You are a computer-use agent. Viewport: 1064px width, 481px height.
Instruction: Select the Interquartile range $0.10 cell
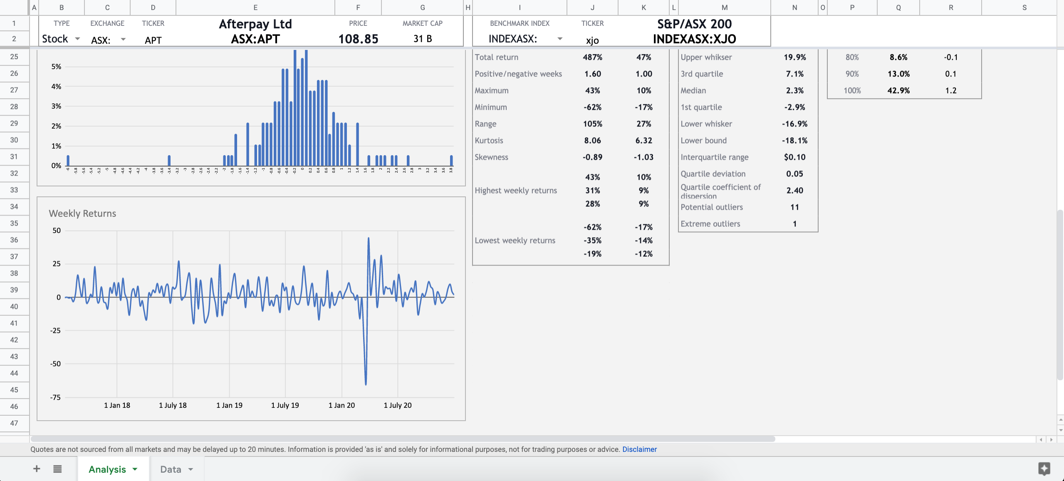click(794, 157)
